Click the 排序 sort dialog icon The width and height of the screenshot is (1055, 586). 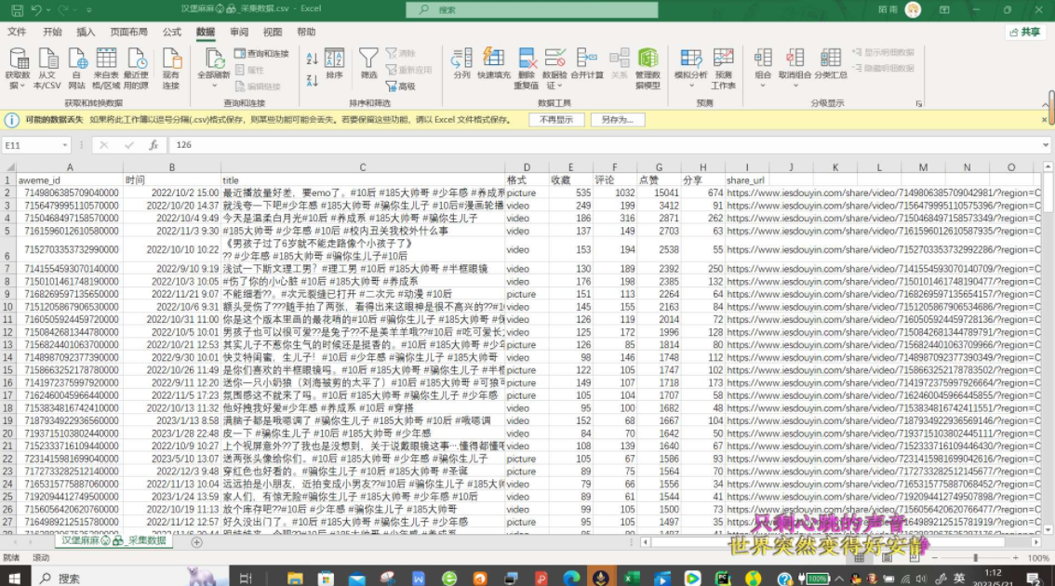coord(334,63)
